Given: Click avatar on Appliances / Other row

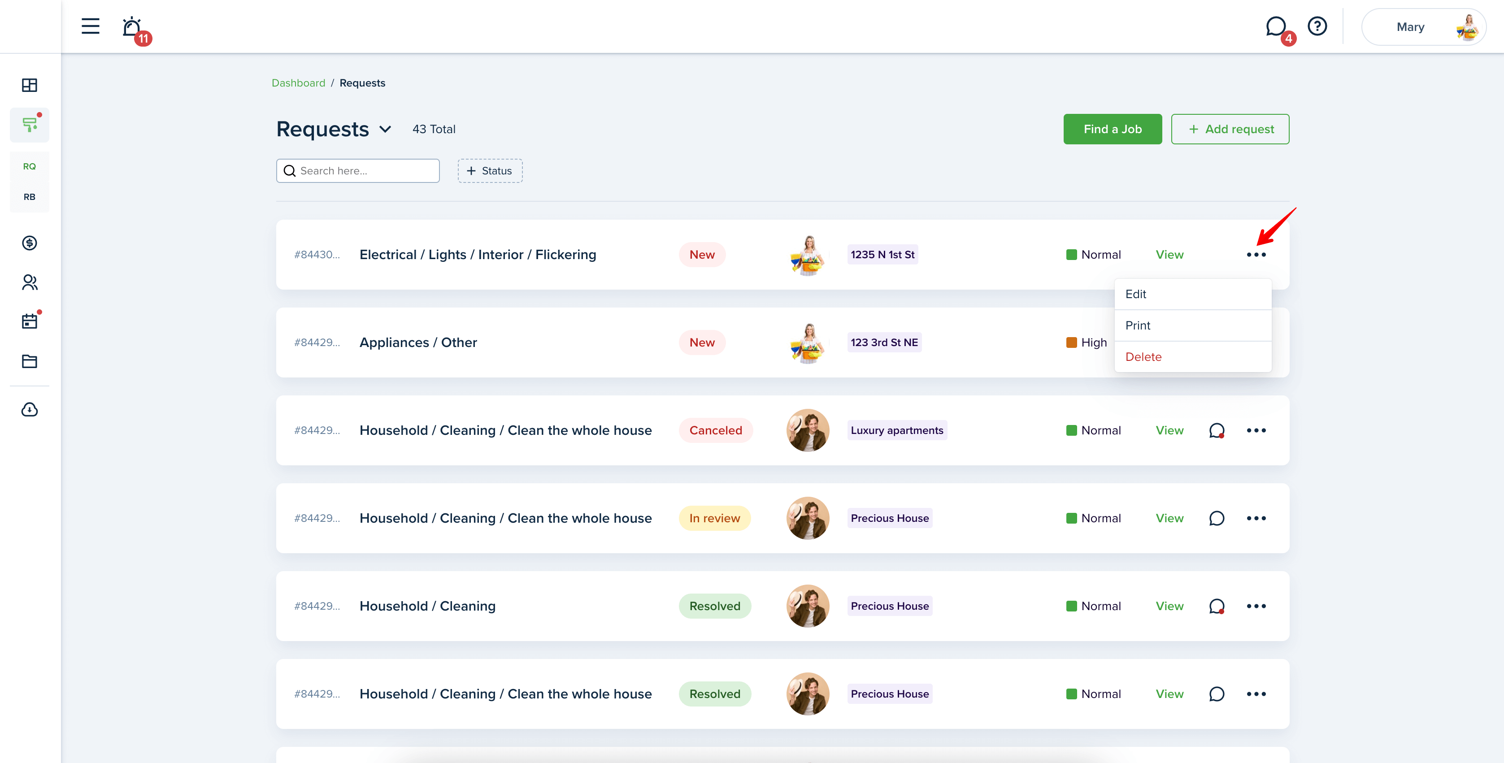Looking at the screenshot, I should point(808,342).
